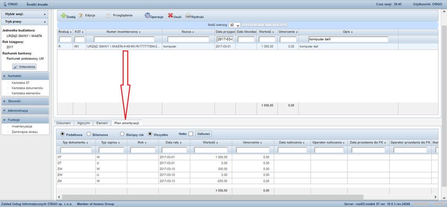
Task: Open the Zamknięcie okresu function
Action: 25,132
